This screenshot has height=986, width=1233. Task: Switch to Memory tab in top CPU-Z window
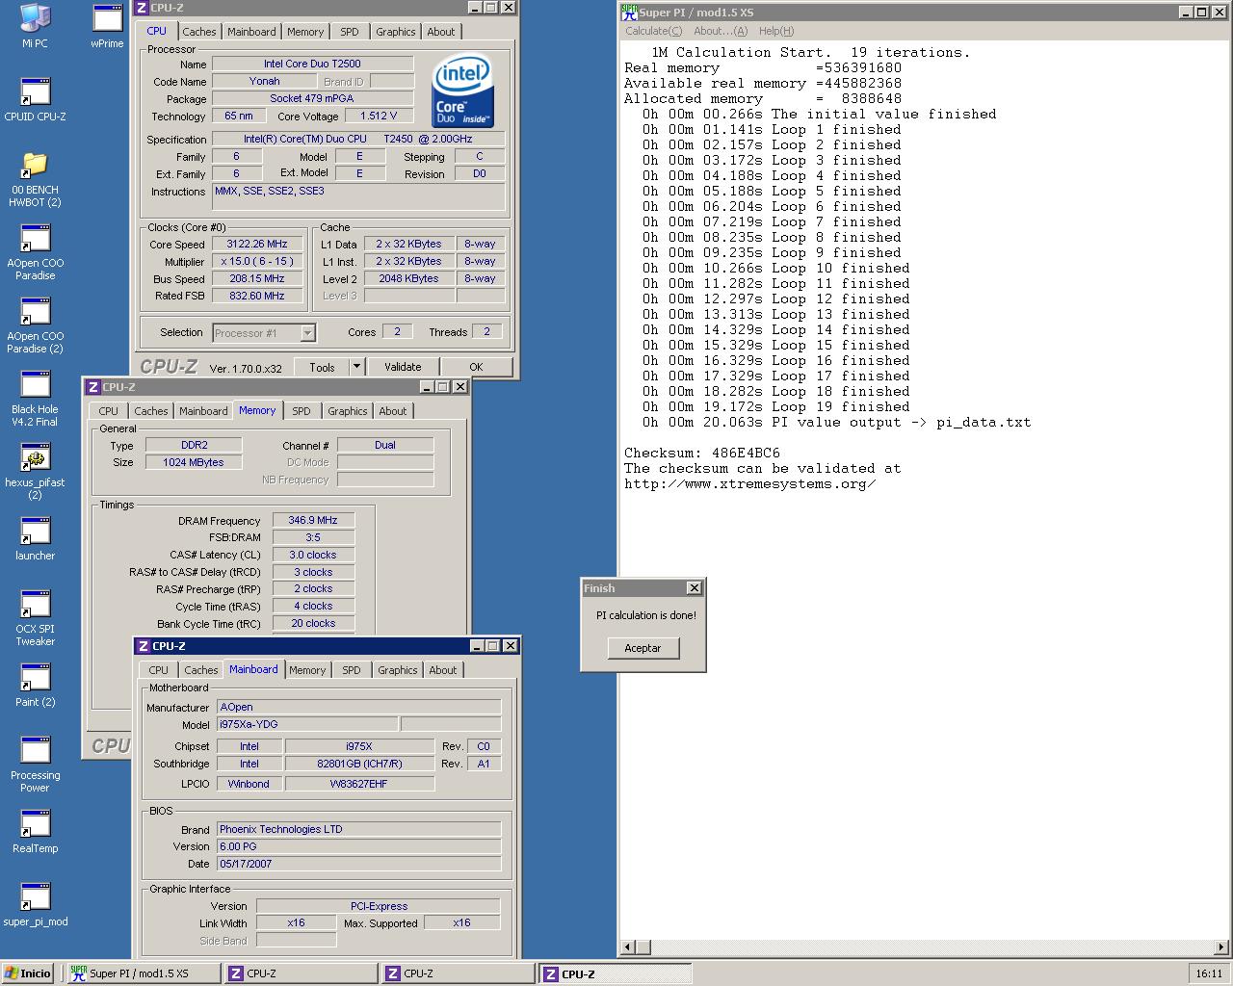305,32
